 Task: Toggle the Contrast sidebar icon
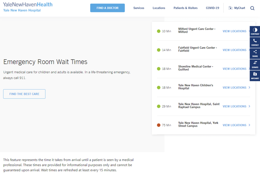(x=255, y=31)
